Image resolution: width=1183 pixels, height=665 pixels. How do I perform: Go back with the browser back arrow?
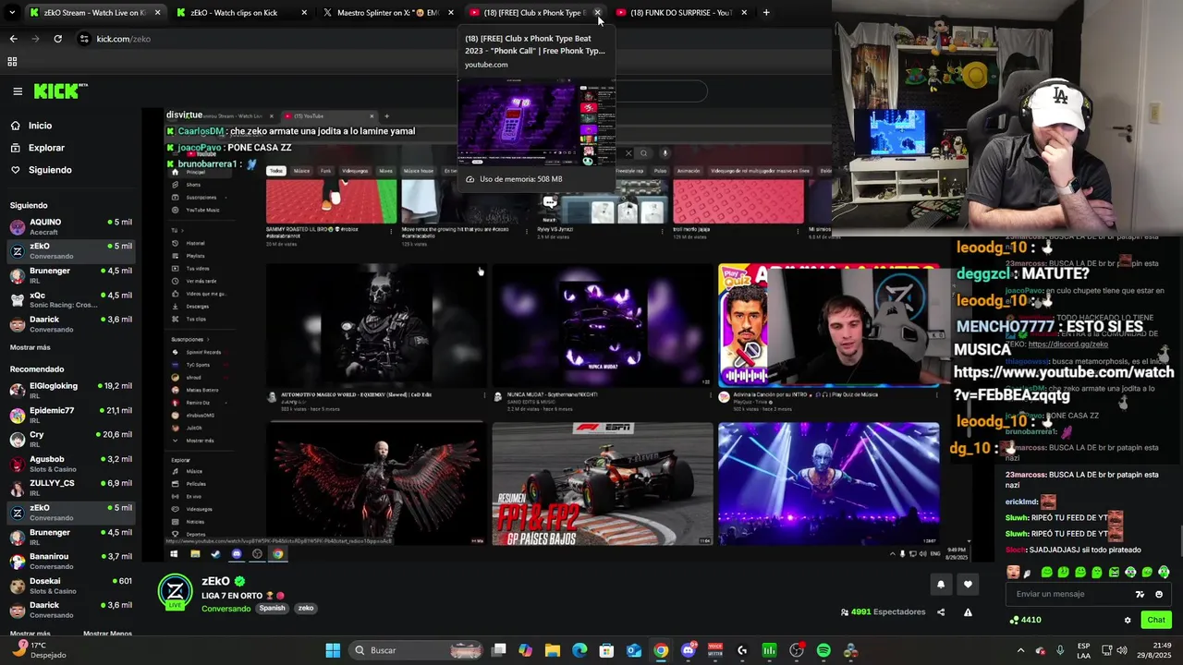(x=13, y=39)
